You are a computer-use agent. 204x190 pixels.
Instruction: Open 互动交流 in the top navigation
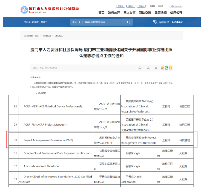coord(145,13)
